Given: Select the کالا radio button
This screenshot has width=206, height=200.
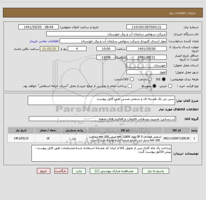Looking at the screenshot, I should click(164, 79).
